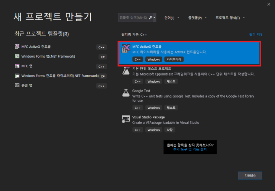Click Windows tag under Visual Studio Package
The image size is (275, 191).
pos(153,130)
